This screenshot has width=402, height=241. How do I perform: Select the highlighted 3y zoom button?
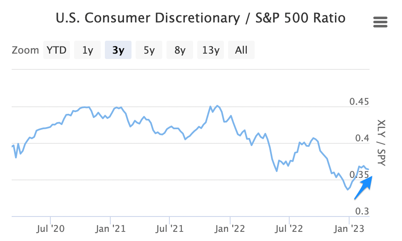click(118, 50)
